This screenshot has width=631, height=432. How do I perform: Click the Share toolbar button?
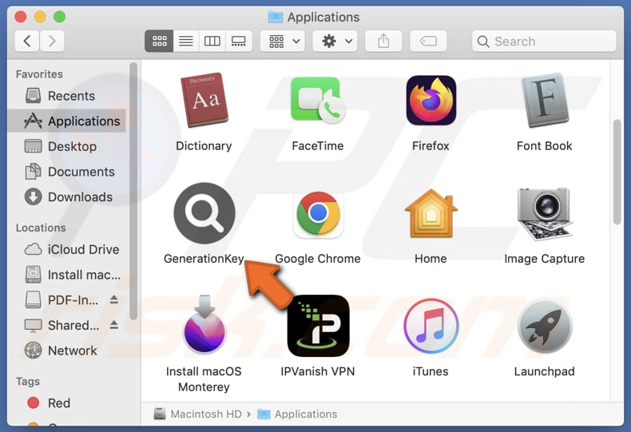point(383,41)
